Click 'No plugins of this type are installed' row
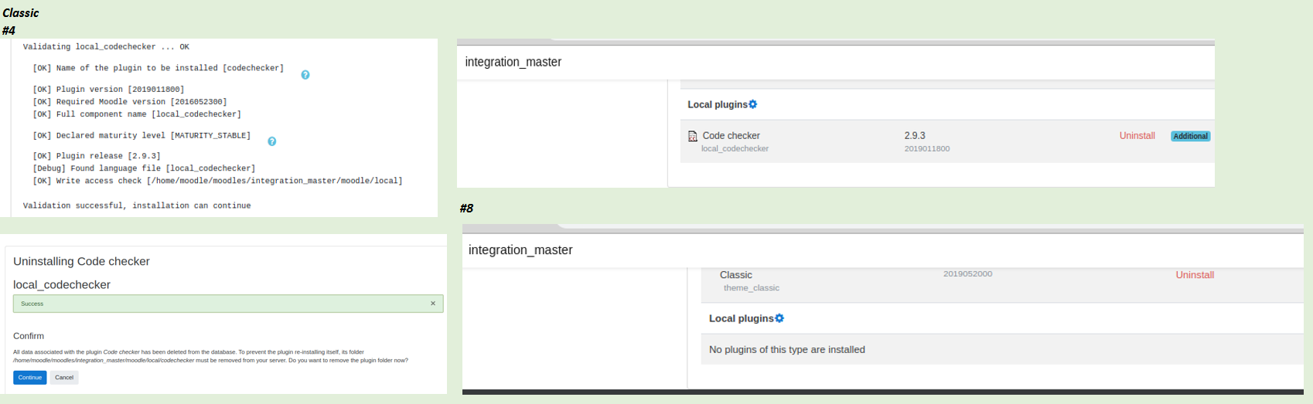This screenshot has height=404, width=1313. click(x=1002, y=349)
